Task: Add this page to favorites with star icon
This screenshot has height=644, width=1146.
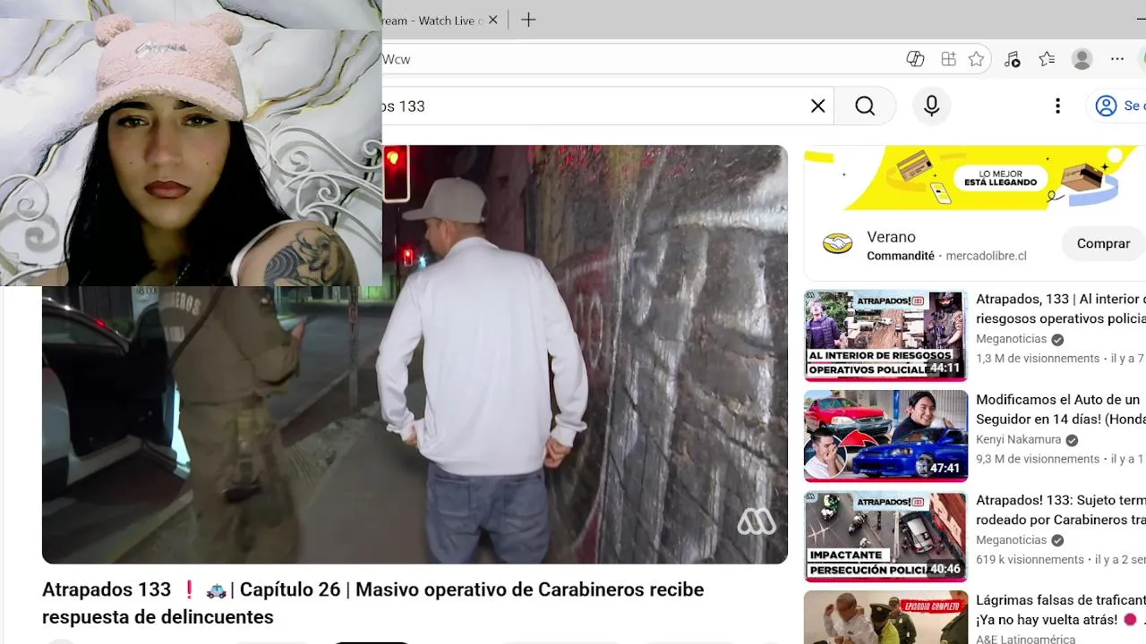Action: tap(977, 59)
